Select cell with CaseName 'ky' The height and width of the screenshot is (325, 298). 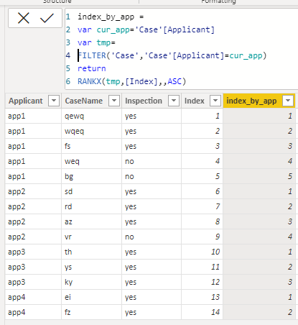pyautogui.click(x=91, y=282)
